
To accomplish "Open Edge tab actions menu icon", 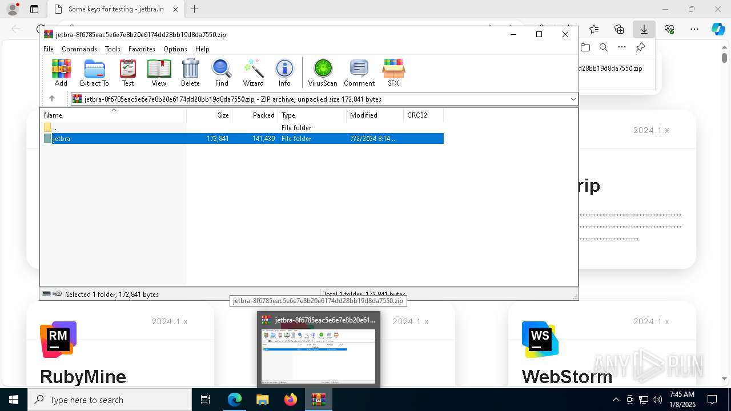I will pos(34,9).
